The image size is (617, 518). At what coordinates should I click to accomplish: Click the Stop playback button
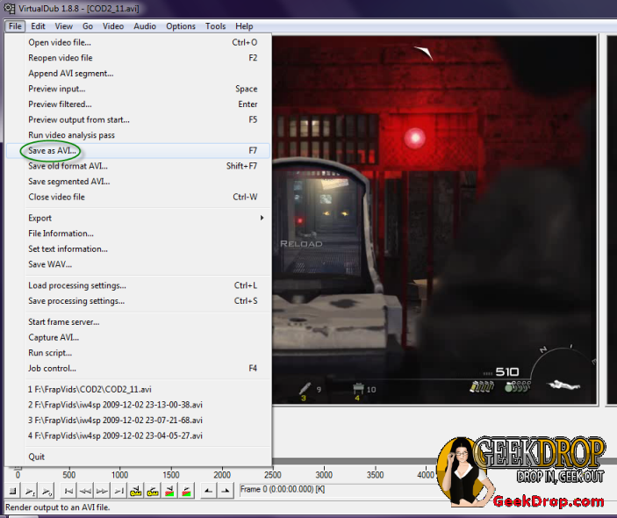pos(13,490)
